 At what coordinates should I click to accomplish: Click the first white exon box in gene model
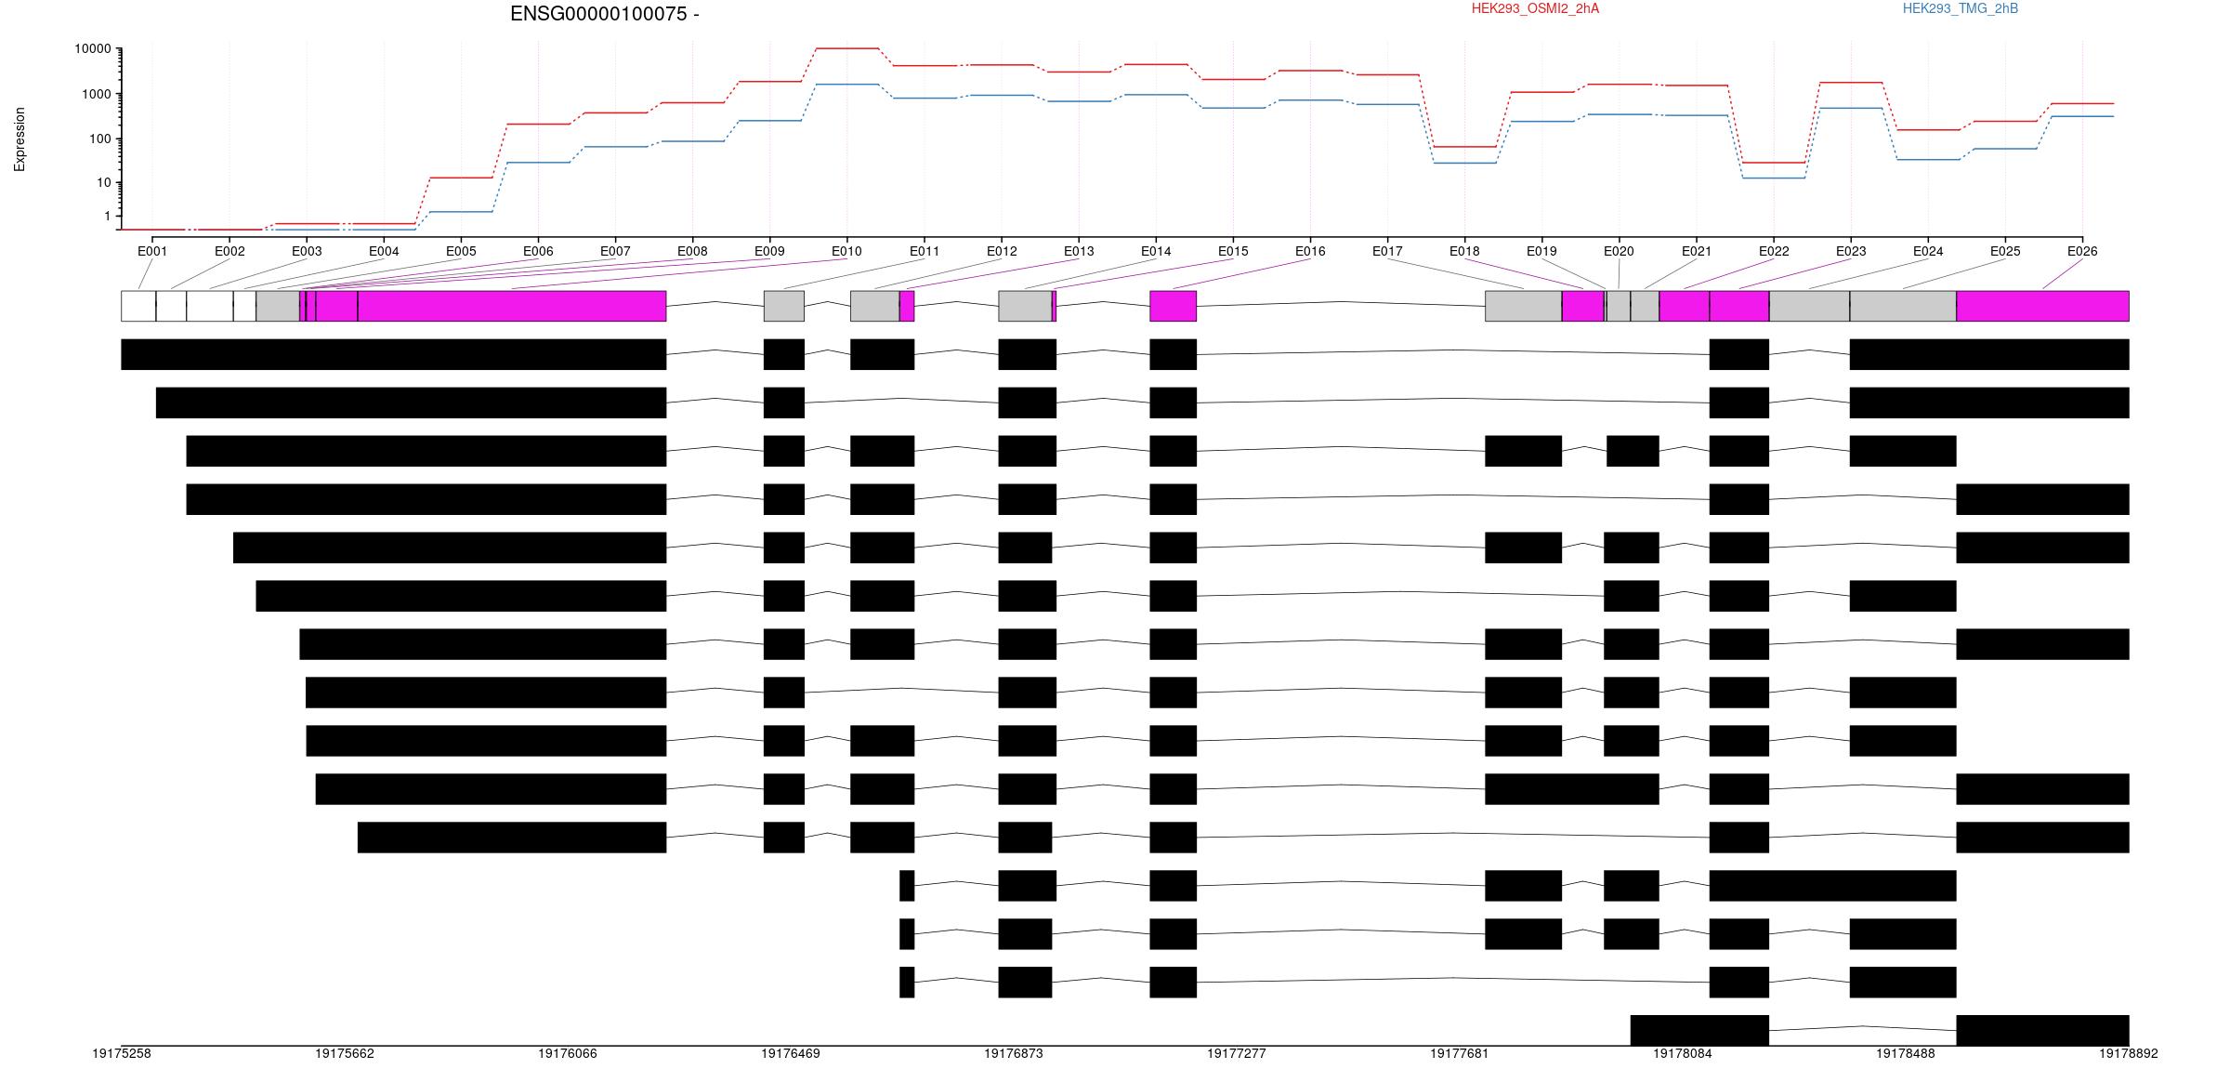[x=138, y=306]
